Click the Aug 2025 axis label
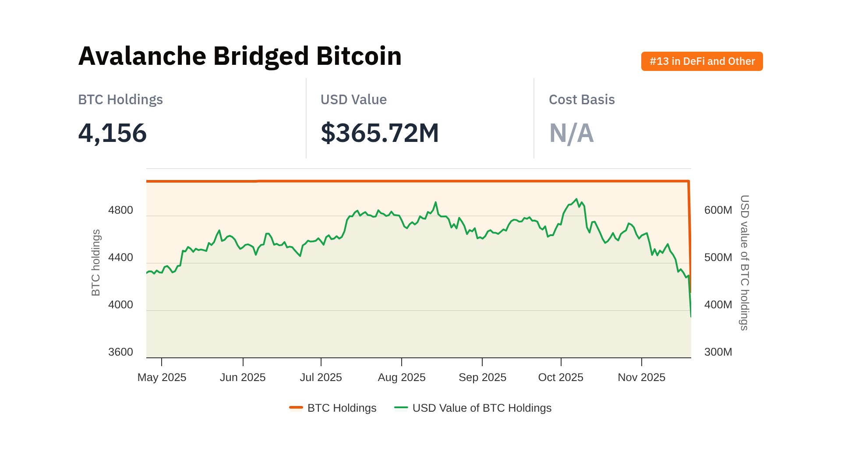This screenshot has width=841, height=473. pyautogui.click(x=402, y=377)
